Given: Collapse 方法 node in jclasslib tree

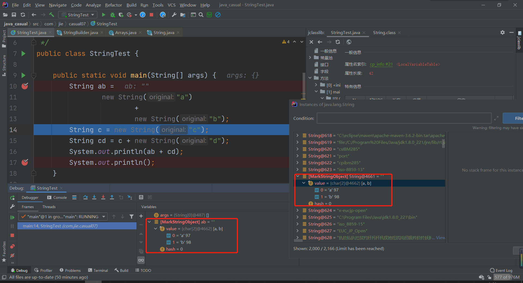Looking at the screenshot, I should 310,78.
